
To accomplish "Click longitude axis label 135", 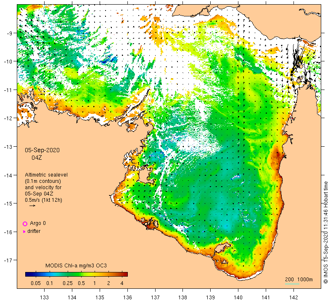I will (x=100, y=297).
